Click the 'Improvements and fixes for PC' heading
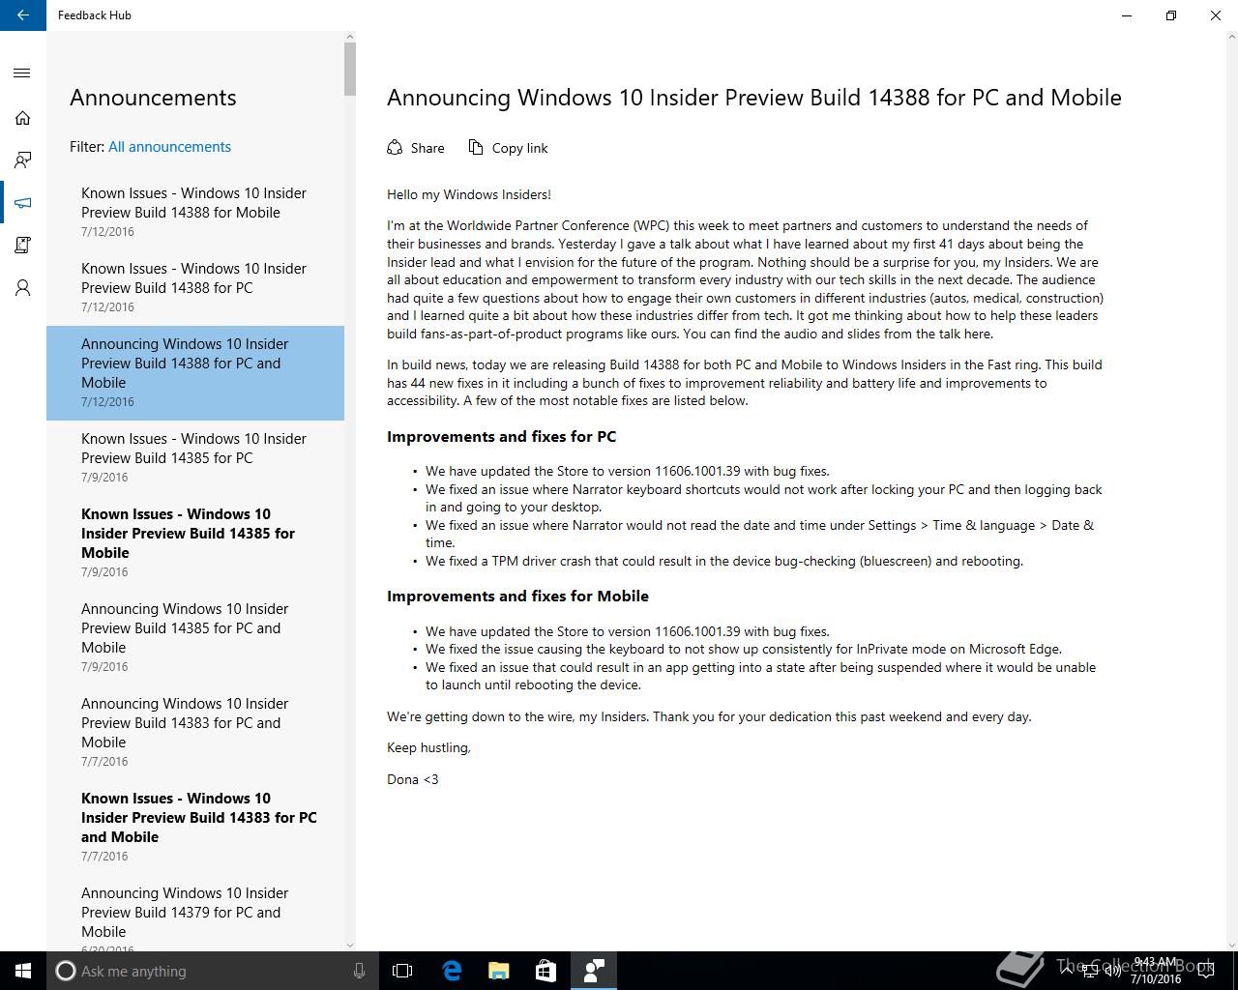 tap(501, 437)
